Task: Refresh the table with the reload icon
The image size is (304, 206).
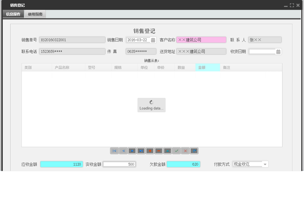Action: [194, 151]
